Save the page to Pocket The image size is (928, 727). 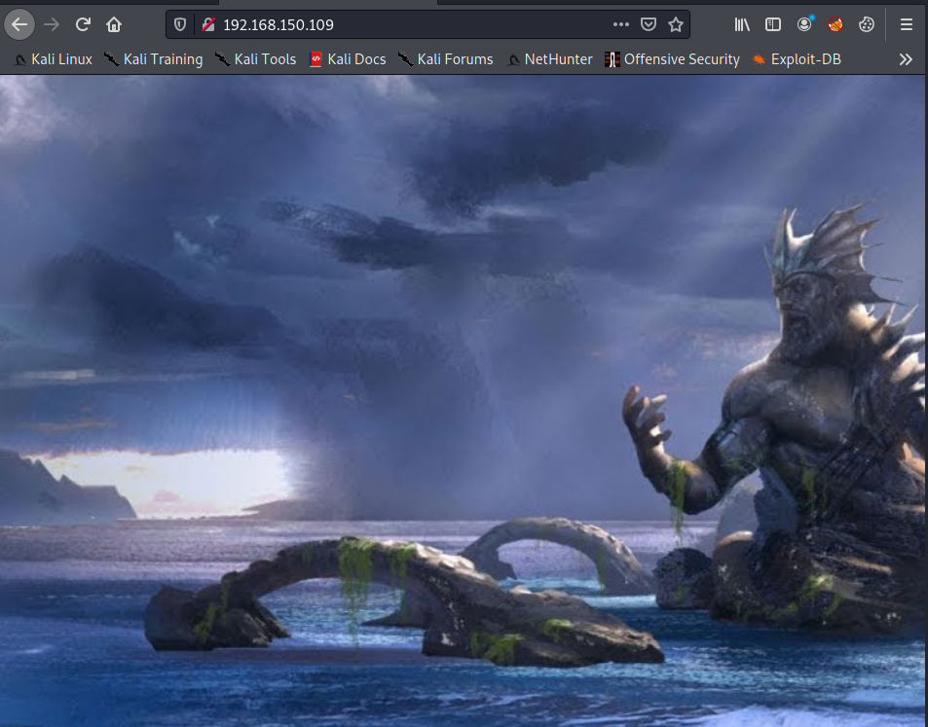click(649, 24)
